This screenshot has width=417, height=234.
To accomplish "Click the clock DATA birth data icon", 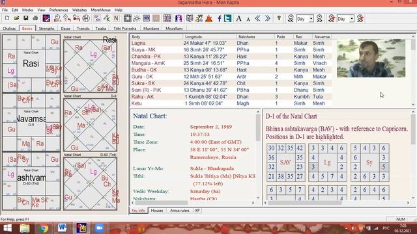I will coord(57,18).
